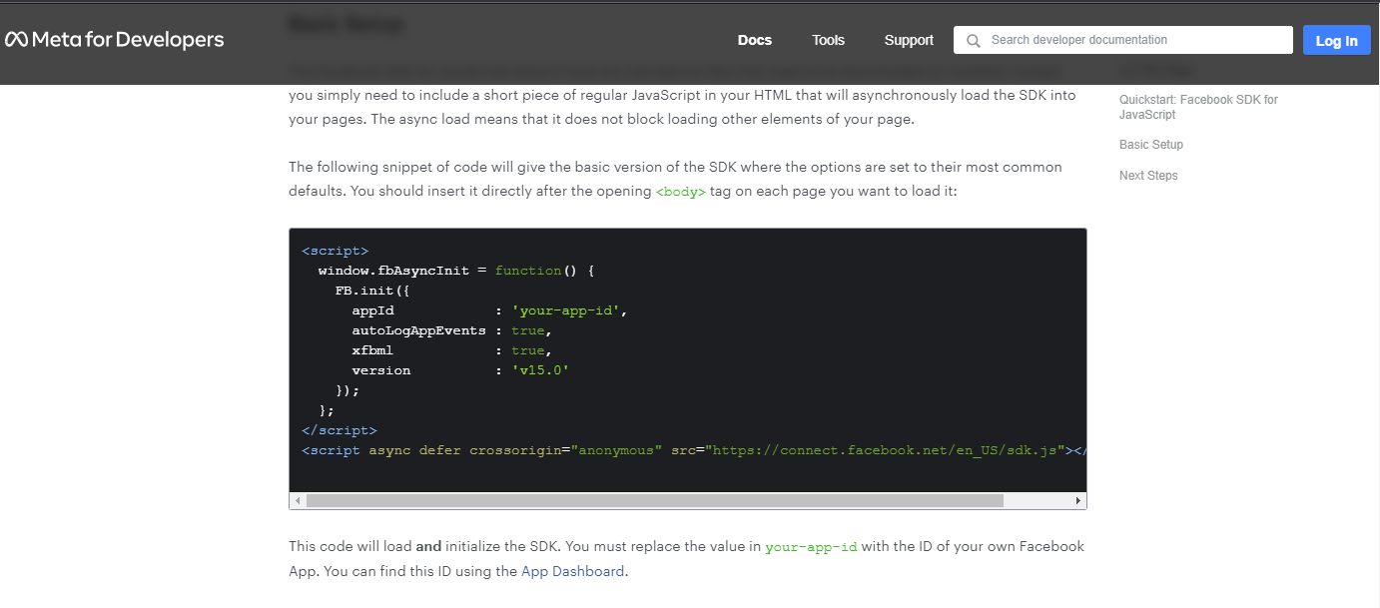The image size is (1380, 608).
Task: Click the Meta for Developers logo
Action: coord(114,40)
